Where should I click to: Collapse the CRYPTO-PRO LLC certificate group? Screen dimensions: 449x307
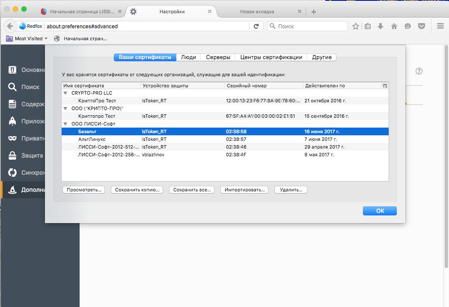click(65, 93)
